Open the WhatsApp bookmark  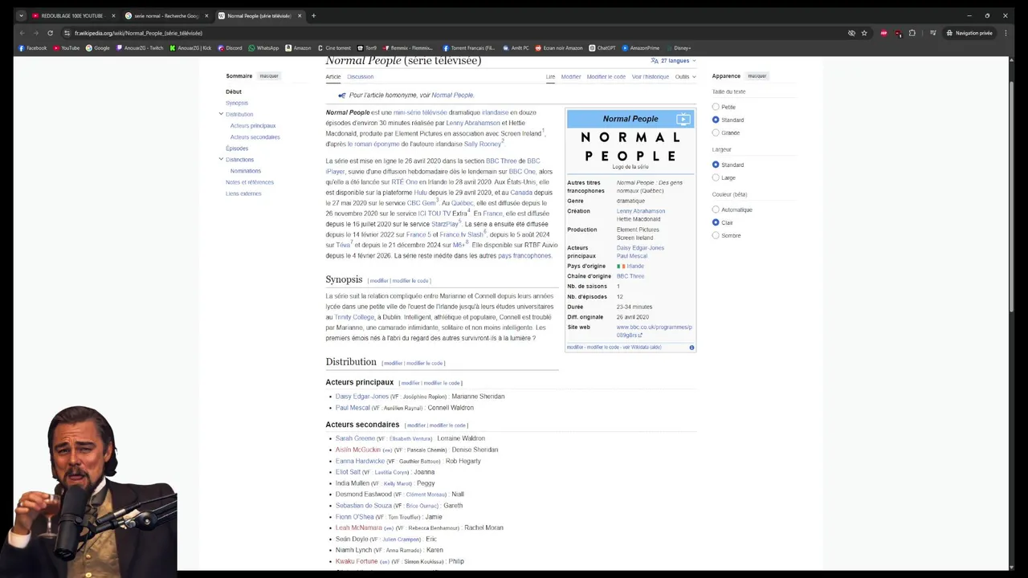click(x=263, y=47)
